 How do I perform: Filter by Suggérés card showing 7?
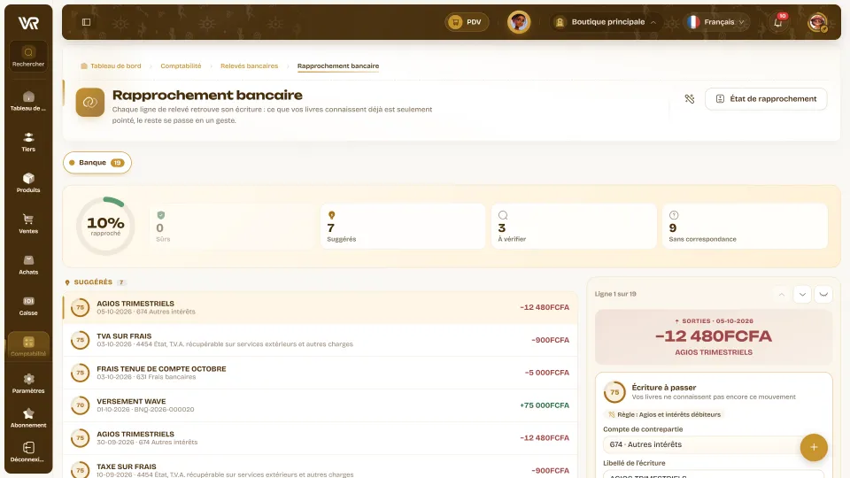coord(402,226)
